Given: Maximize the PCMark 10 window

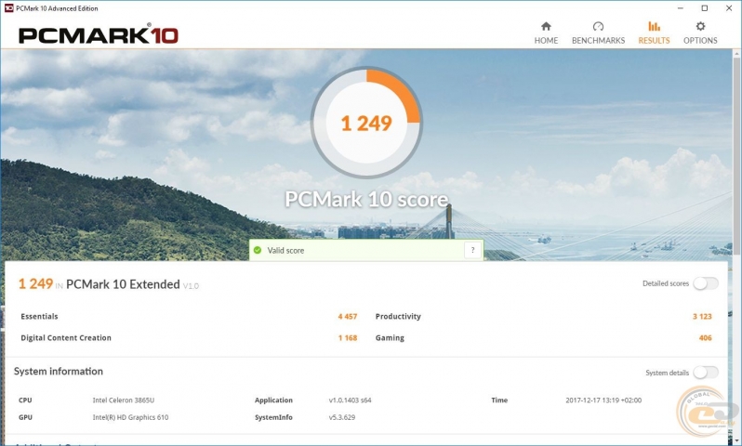Looking at the screenshot, I should (x=705, y=8).
